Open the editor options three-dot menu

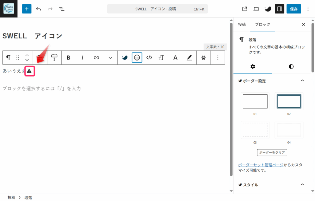[x=308, y=9]
